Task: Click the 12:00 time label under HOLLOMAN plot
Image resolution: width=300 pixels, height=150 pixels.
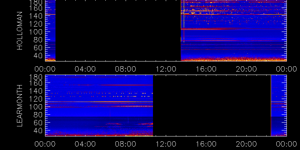Action: coord(166,69)
